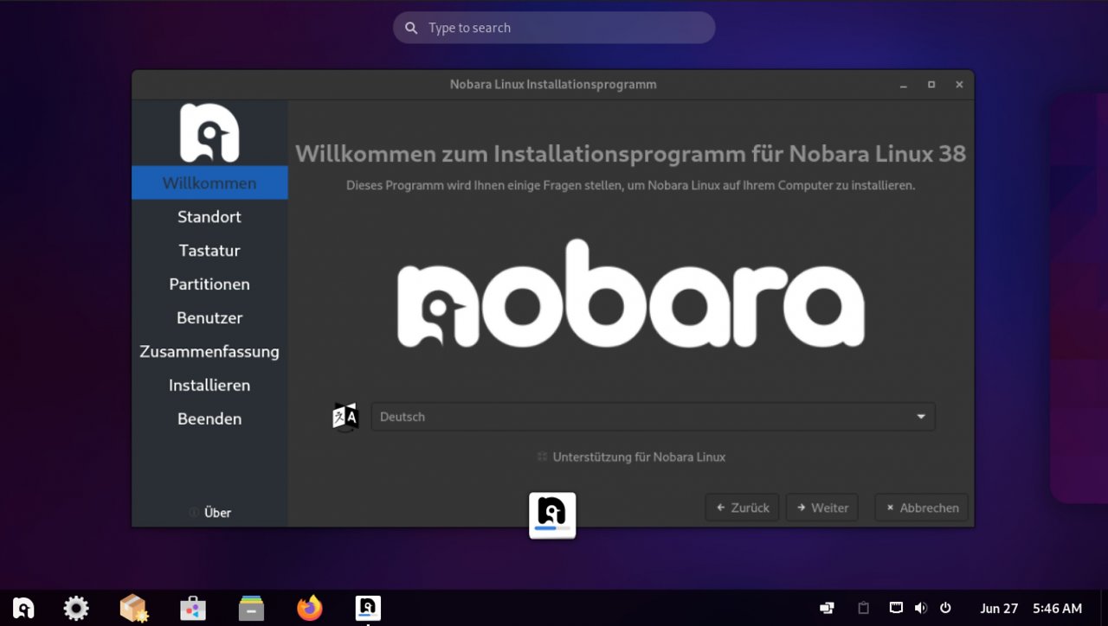The height and width of the screenshot is (626, 1108).
Task: Click the Zurück button
Action: tap(742, 508)
